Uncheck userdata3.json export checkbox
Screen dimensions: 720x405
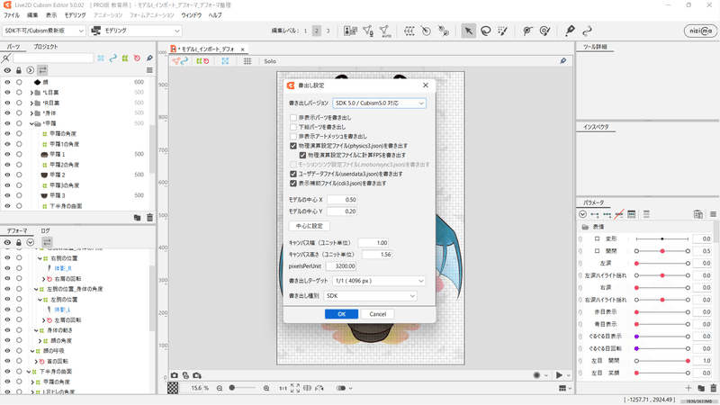click(293, 174)
